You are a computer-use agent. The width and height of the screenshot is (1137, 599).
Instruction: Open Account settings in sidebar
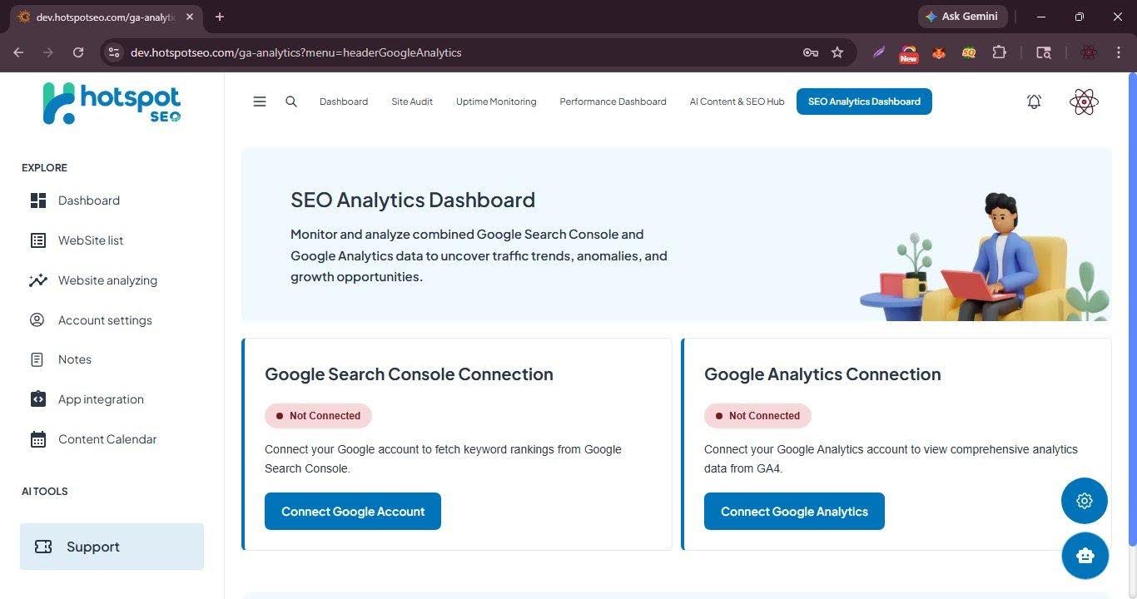[105, 320]
